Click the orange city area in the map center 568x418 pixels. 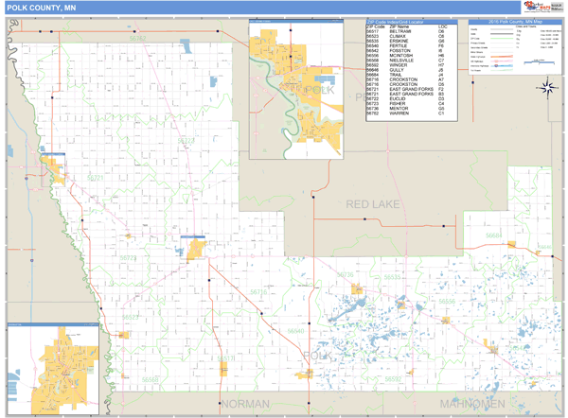[196, 249]
